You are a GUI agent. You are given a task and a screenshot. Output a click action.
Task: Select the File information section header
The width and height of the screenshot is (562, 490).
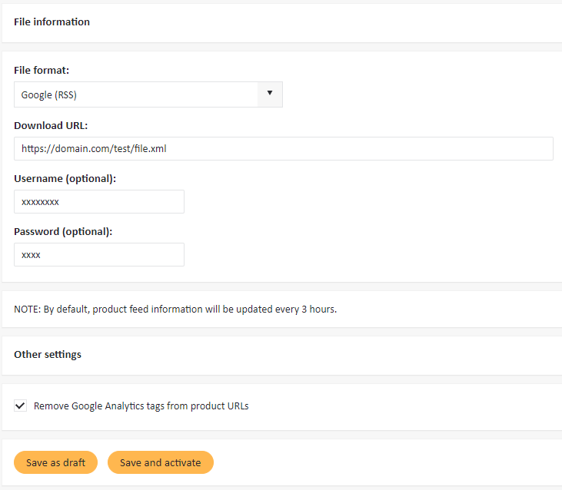52,22
